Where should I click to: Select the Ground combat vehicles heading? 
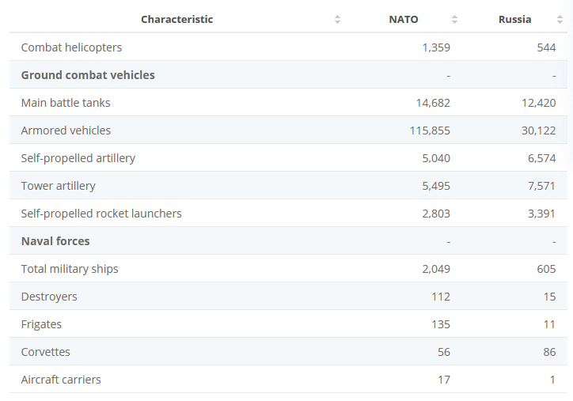[88, 75]
